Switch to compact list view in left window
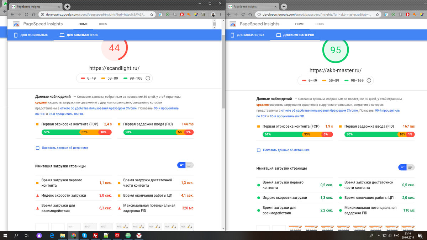The image size is (427, 240). pyautogui.click(x=181, y=165)
